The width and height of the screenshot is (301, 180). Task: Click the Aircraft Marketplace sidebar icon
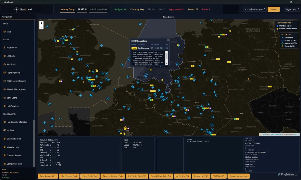[5, 90]
